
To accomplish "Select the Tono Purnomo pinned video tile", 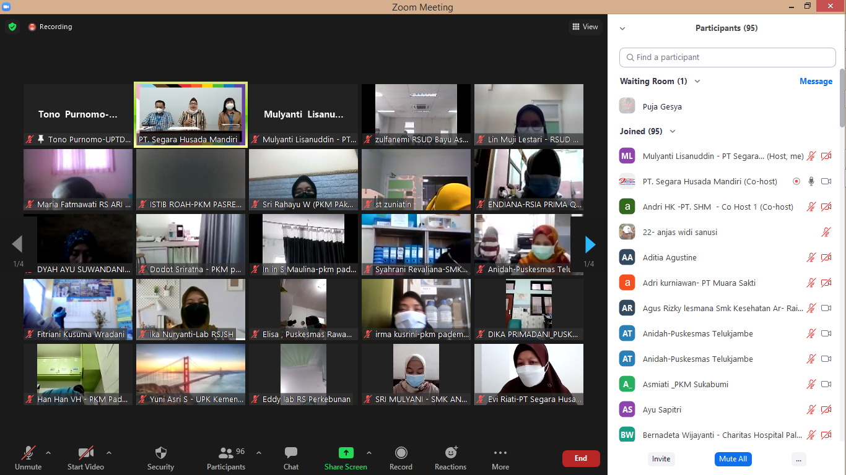I will (78, 115).
